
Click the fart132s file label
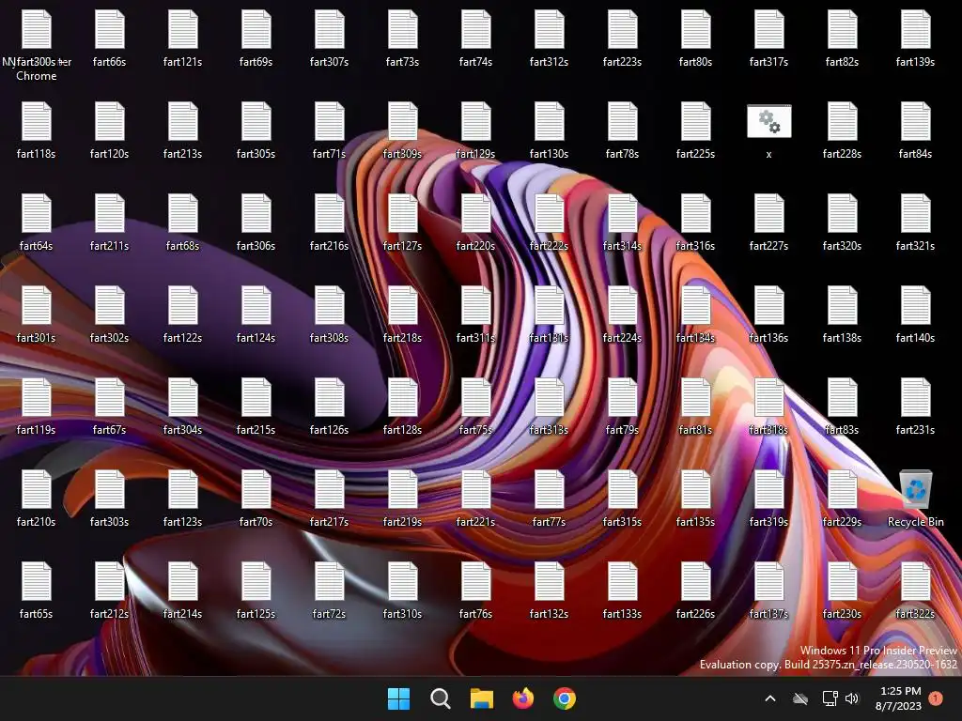pos(549,614)
